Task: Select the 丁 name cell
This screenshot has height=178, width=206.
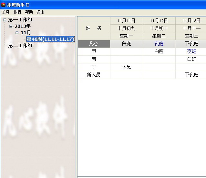Action: [94, 67]
